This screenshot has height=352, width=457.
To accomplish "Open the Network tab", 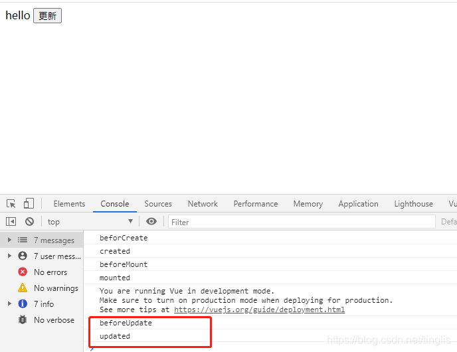I will (x=203, y=204).
